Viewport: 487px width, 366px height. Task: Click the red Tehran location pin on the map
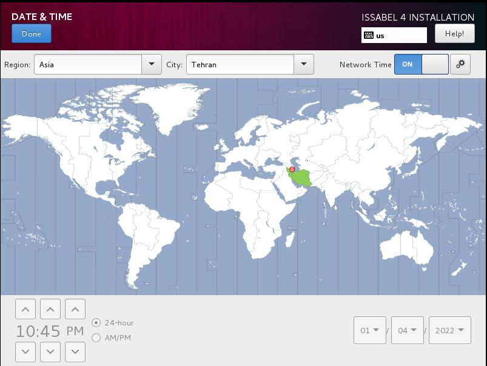click(292, 169)
